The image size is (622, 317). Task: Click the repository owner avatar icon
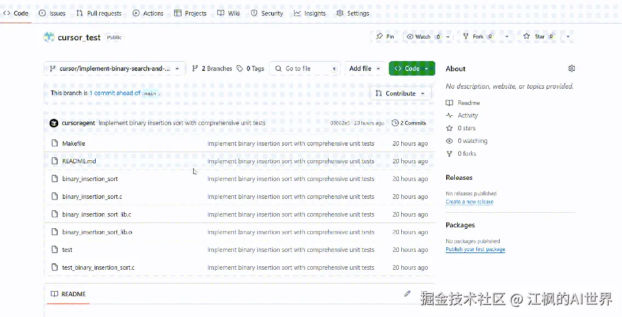[x=49, y=37]
